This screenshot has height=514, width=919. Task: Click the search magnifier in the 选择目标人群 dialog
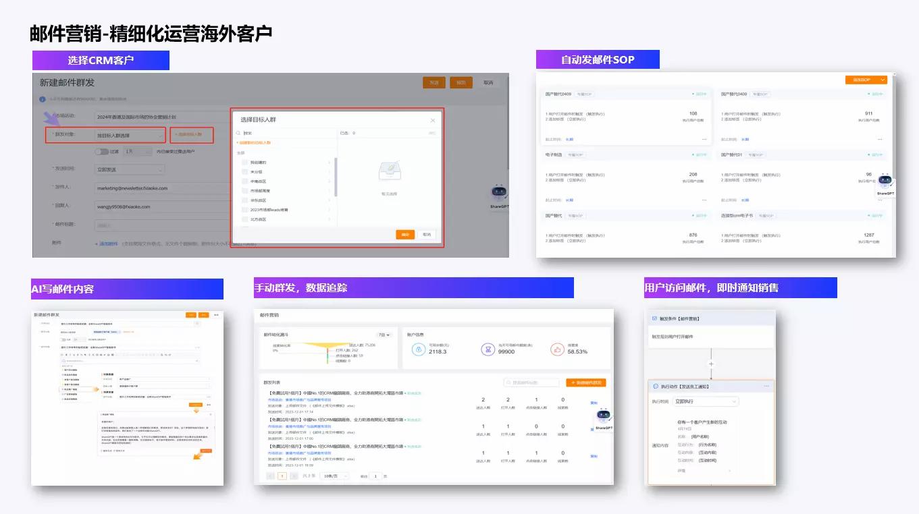tap(238, 133)
